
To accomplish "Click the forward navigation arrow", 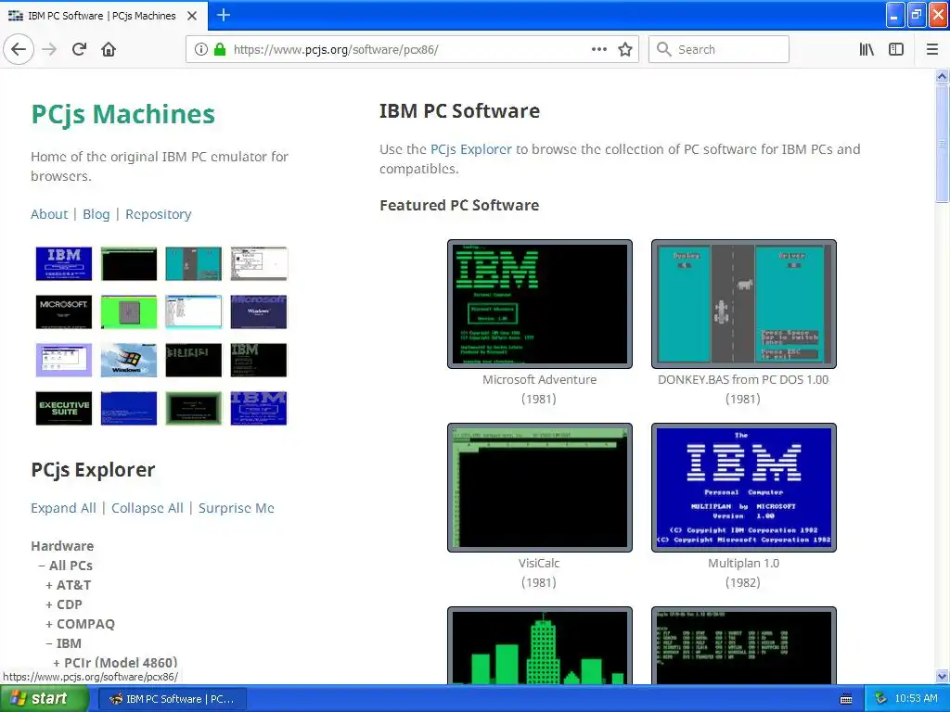I will point(50,49).
